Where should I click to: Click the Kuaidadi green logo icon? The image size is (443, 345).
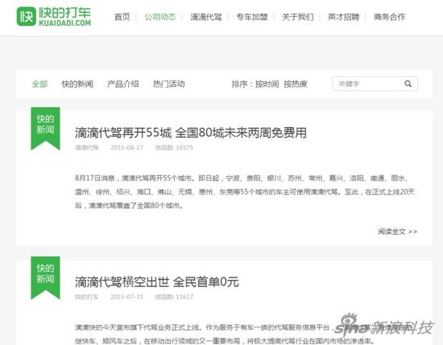point(27,16)
